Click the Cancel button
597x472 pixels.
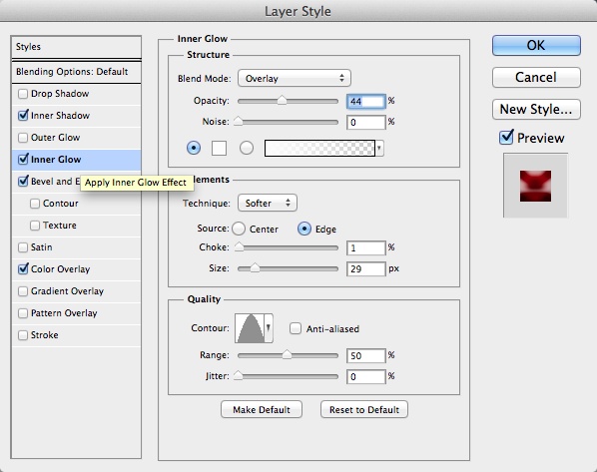coord(536,77)
